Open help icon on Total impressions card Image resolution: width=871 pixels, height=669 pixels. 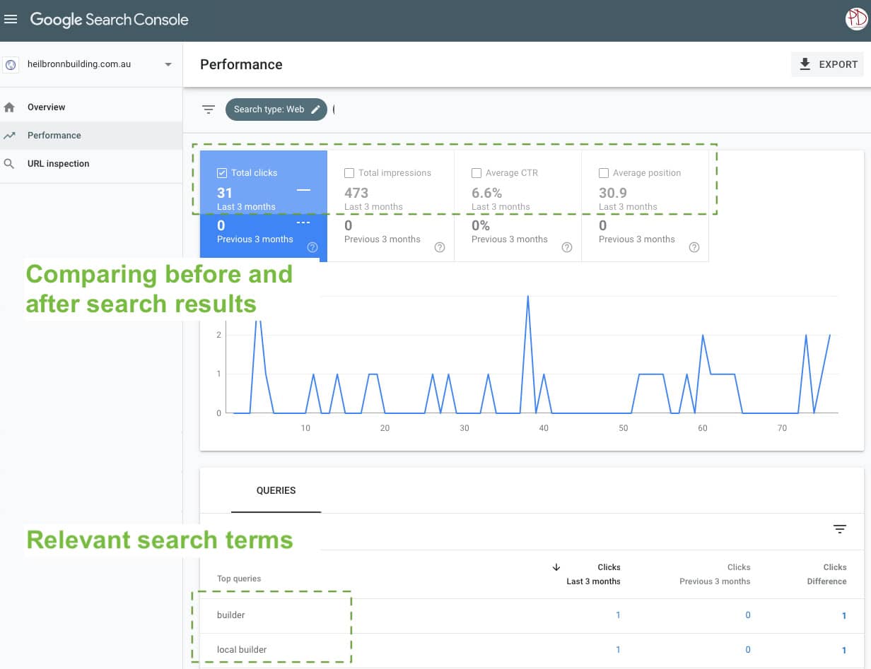coord(440,247)
